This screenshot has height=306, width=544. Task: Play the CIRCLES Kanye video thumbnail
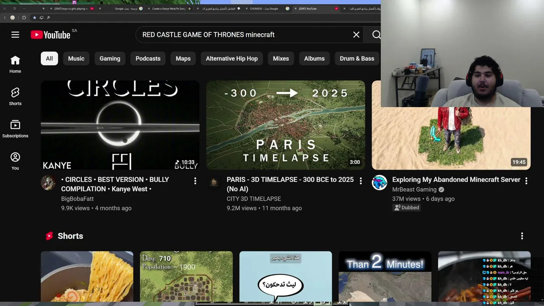120,125
